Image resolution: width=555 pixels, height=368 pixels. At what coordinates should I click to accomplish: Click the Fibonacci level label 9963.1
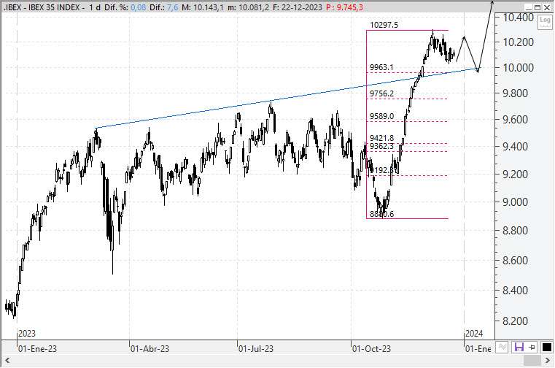pos(381,67)
